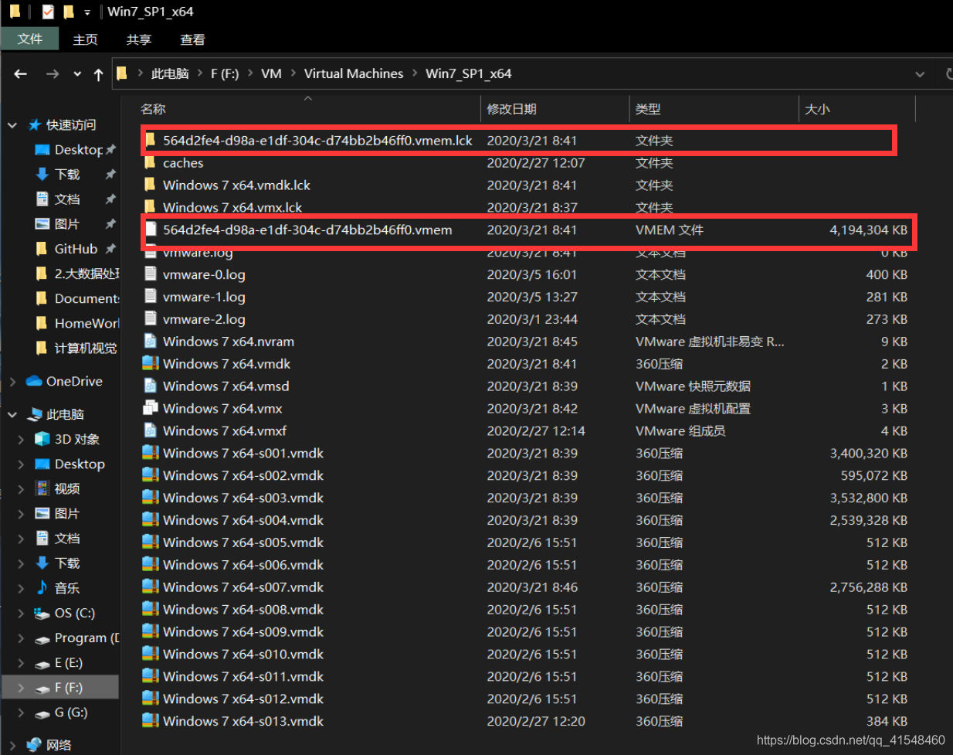Click the archive icon of Windows 7 x64.vmdk
Image resolution: width=953 pixels, height=755 pixels.
tap(151, 364)
